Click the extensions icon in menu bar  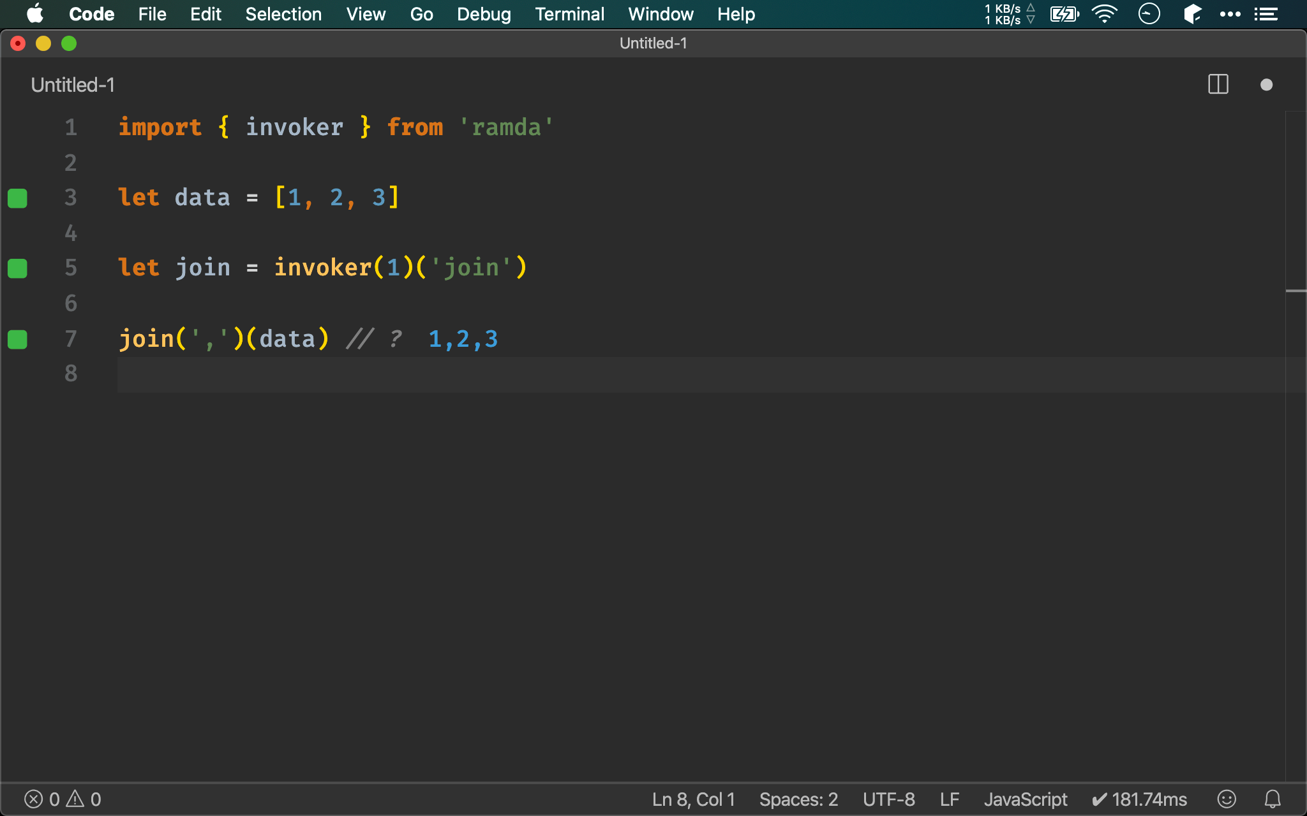click(x=1191, y=14)
